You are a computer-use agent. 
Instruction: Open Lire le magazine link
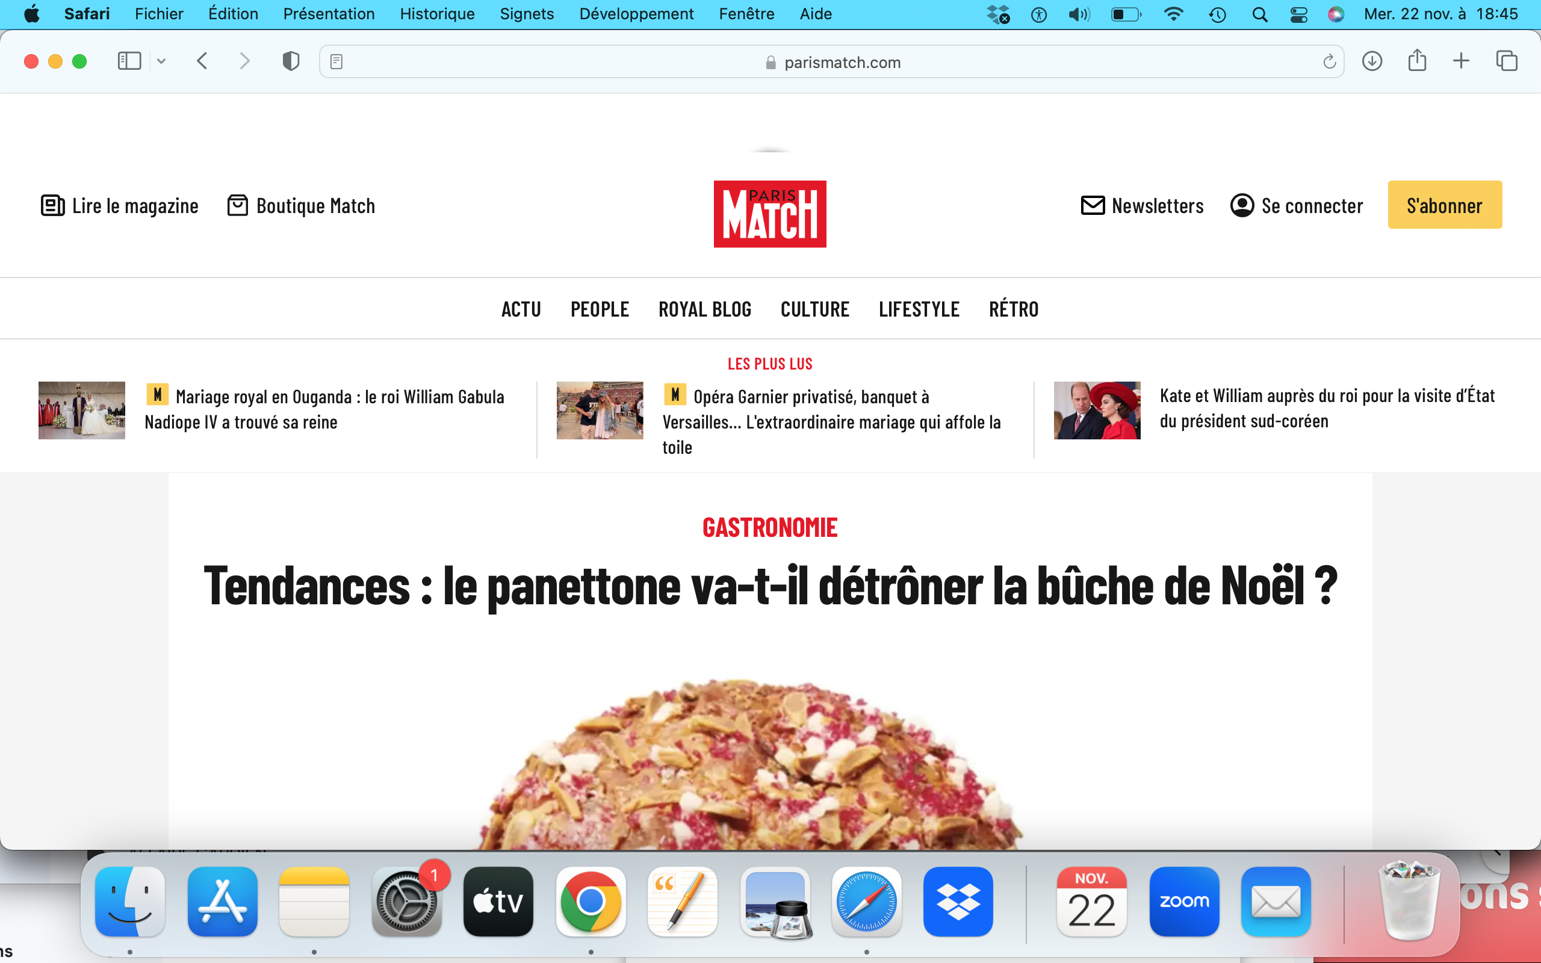tap(120, 206)
